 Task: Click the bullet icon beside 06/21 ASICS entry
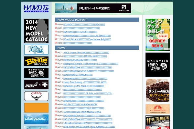(56, 52)
